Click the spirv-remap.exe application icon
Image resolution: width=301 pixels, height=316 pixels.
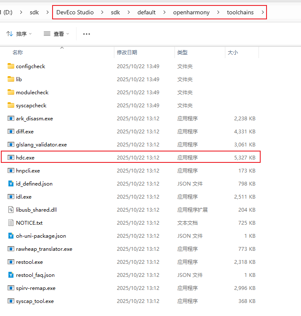coord(11,288)
